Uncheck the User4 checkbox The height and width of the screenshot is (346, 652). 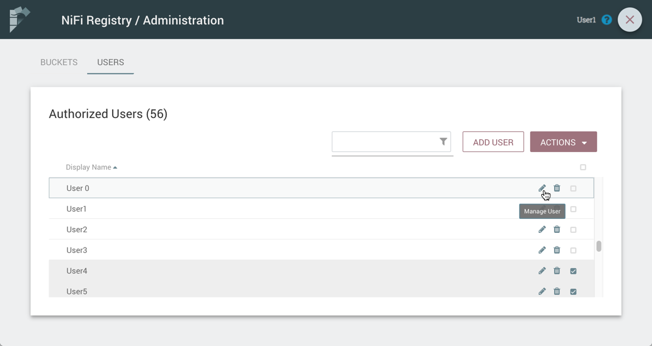pos(573,271)
